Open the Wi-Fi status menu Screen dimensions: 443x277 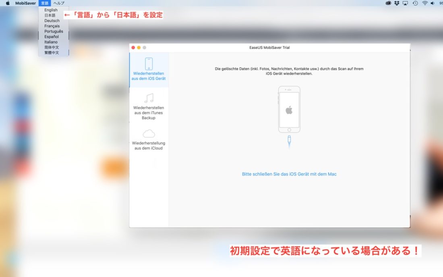pos(424,3)
